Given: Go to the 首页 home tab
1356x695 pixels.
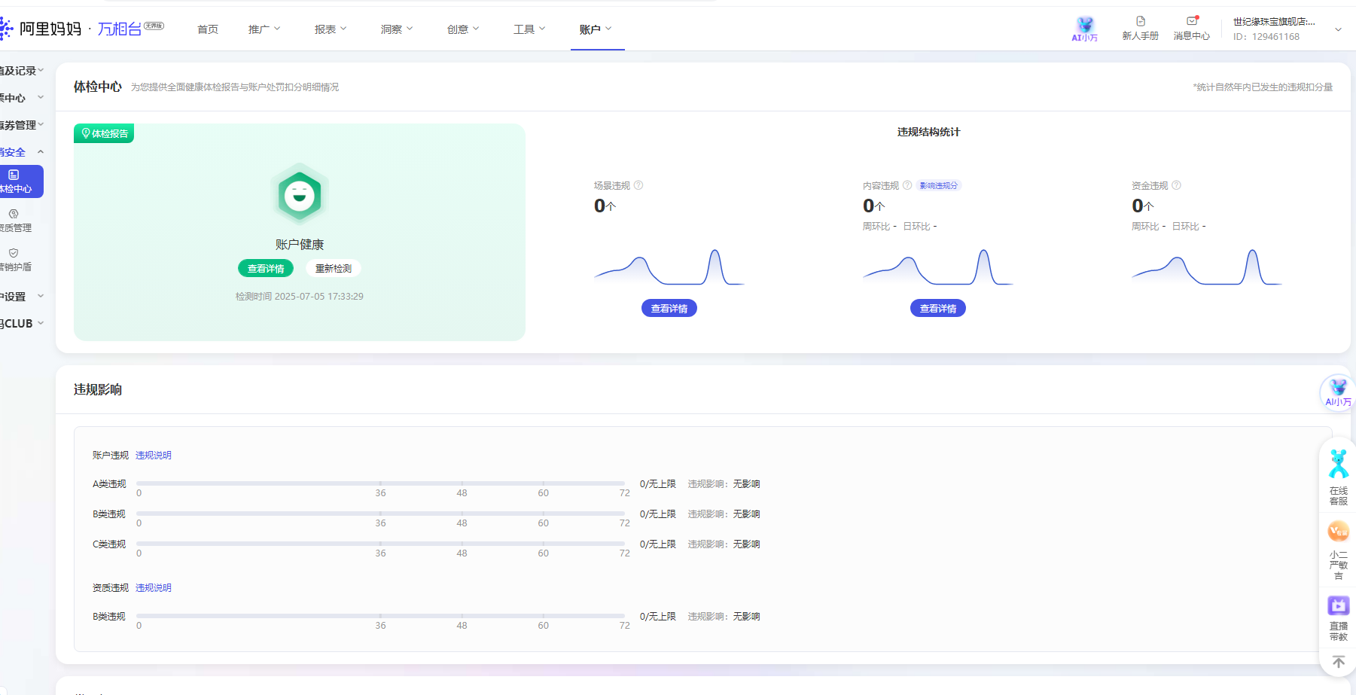Looking at the screenshot, I should click(208, 29).
